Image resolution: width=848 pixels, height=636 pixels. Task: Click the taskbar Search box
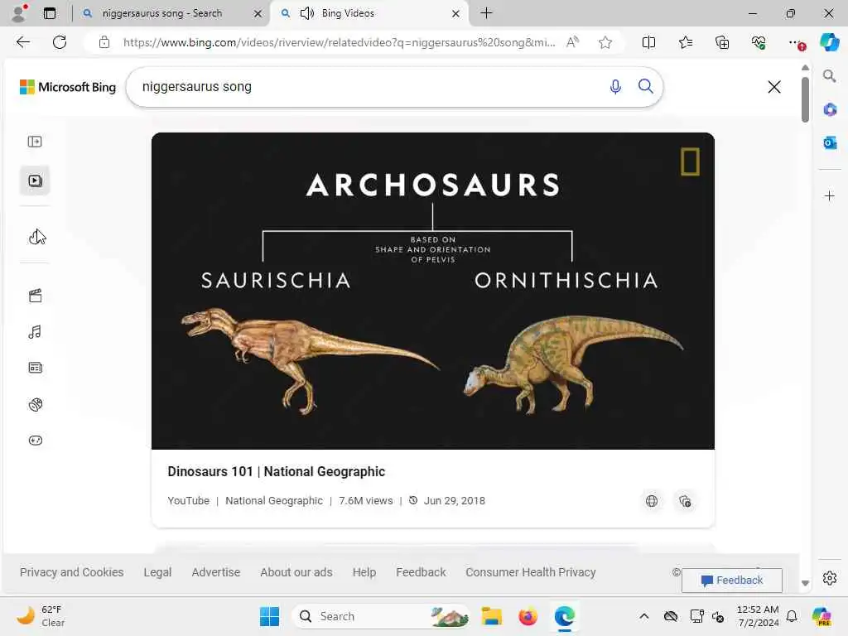381,616
